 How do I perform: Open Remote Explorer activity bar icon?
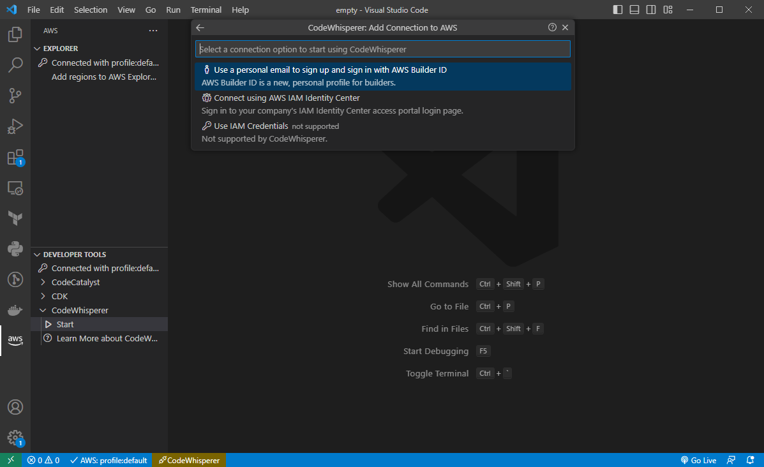click(x=15, y=188)
